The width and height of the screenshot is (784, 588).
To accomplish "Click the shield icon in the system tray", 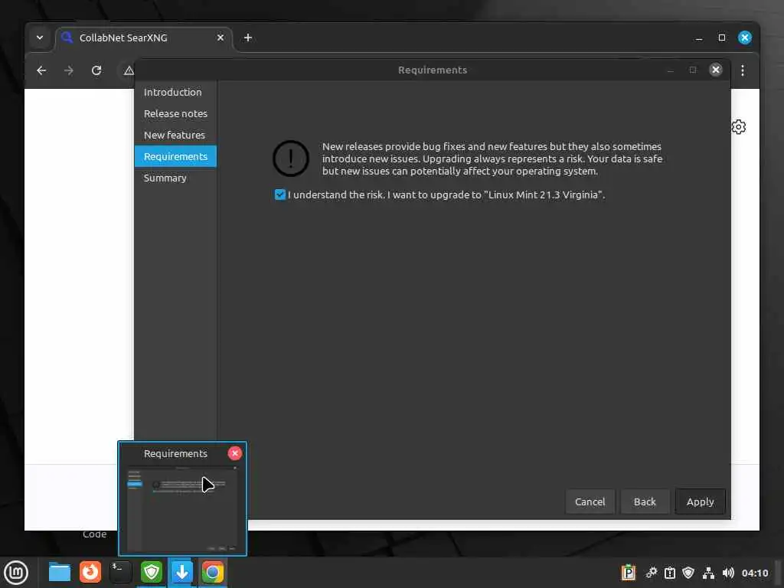I will coord(688,573).
